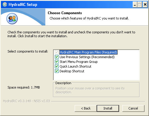Close the HydraIRC Setup window
Viewport: 149px width, 116px height.
[x=145, y=4]
